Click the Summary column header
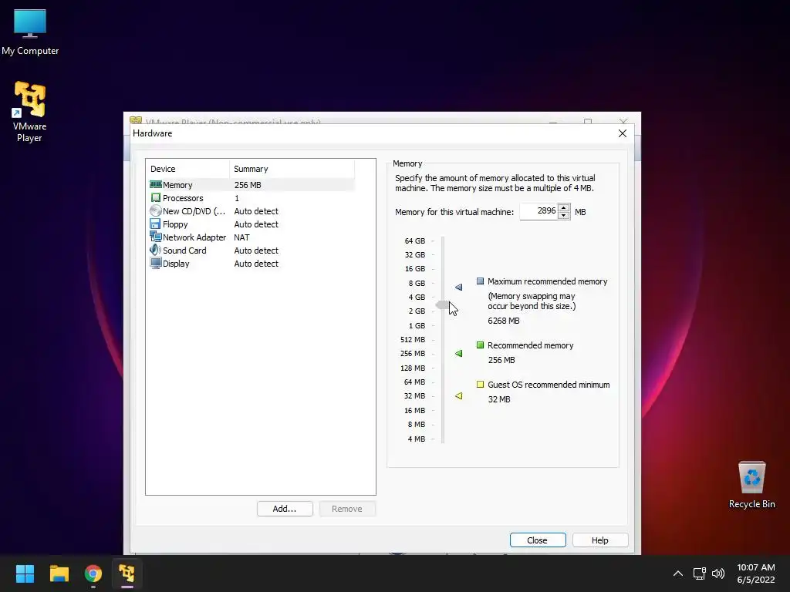This screenshot has height=592, width=790. (292, 169)
